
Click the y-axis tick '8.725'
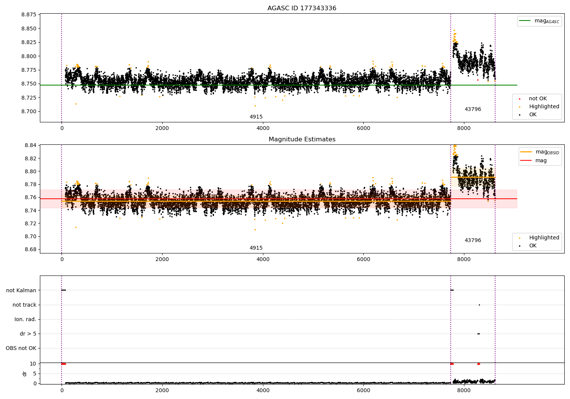tap(29, 98)
